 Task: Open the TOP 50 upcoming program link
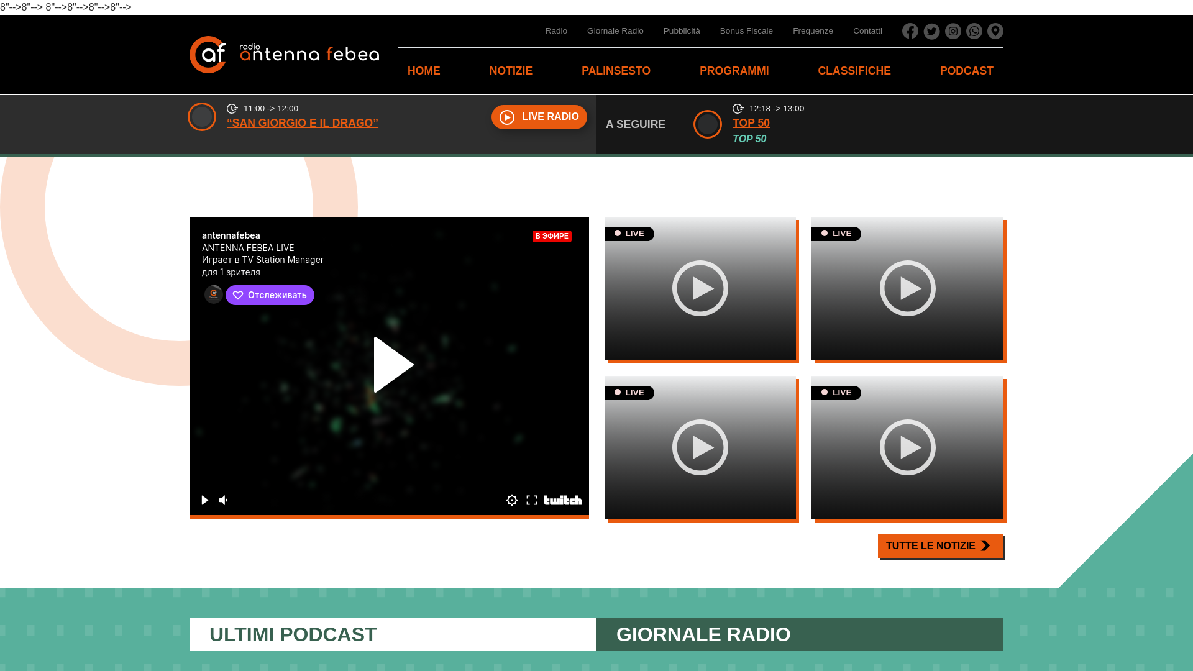tap(751, 123)
